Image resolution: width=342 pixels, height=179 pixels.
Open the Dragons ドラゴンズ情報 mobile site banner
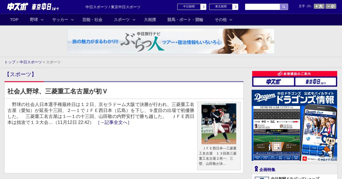pyautogui.click(x=294, y=125)
